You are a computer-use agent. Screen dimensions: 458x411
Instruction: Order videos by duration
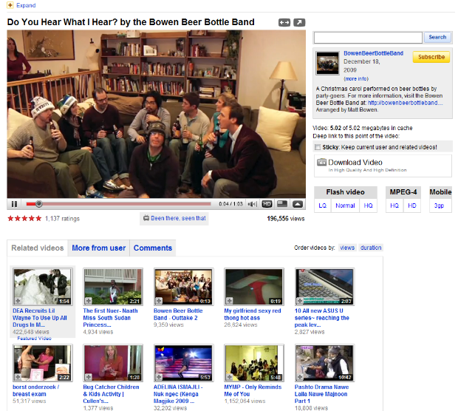371,248
